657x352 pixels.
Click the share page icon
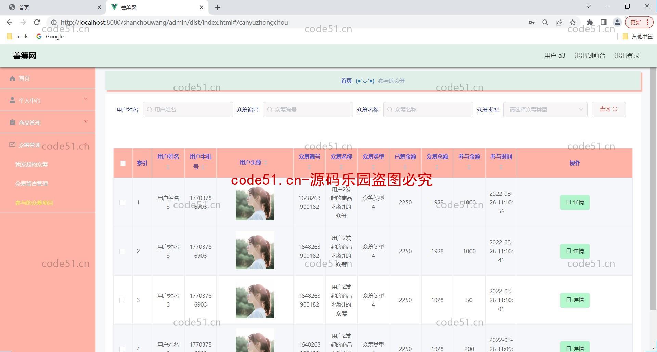559,22
